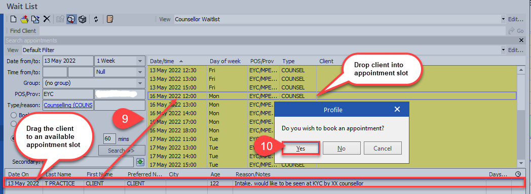Click the Search >> button
Image resolution: width=531 pixels, height=194 pixels.
click(x=122, y=151)
